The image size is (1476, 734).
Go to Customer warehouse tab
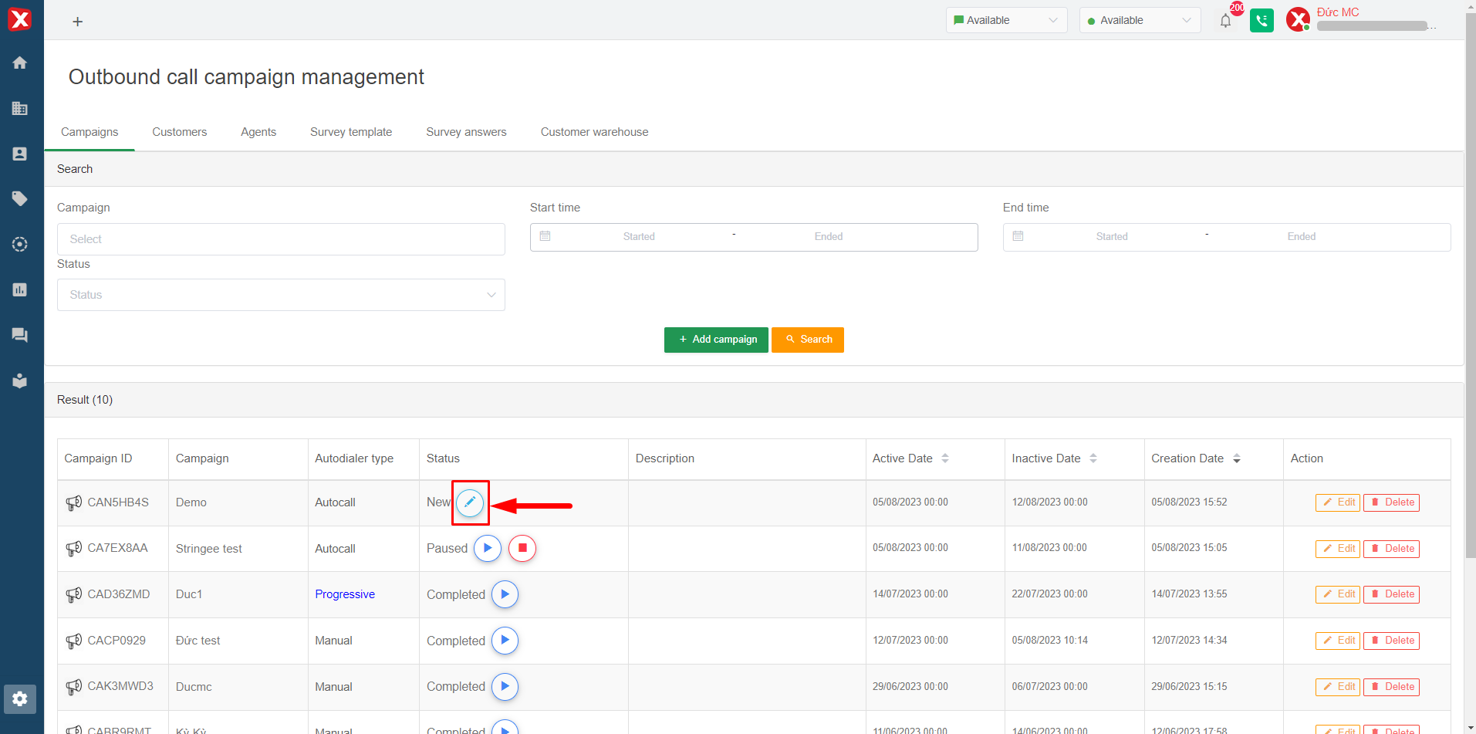click(x=594, y=132)
